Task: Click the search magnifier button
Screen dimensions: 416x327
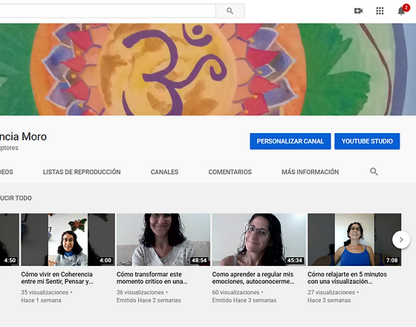Action: [230, 11]
